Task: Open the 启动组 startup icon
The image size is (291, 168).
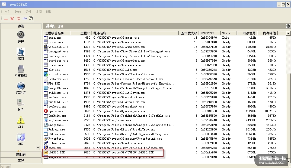Action: click(21, 86)
